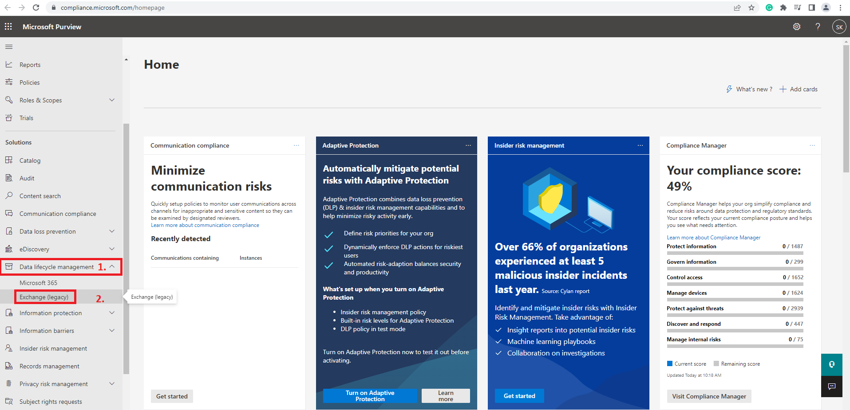This screenshot has width=850, height=410.
Task: Go to Content search in navigation
Action: (x=40, y=196)
